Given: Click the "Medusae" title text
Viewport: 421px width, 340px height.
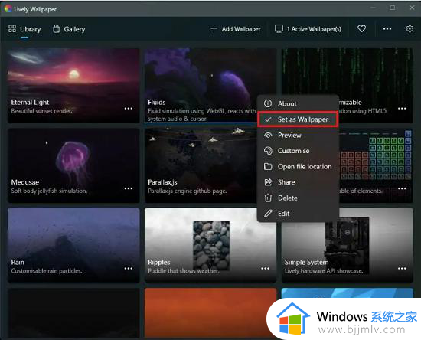Looking at the screenshot, I should [x=25, y=182].
